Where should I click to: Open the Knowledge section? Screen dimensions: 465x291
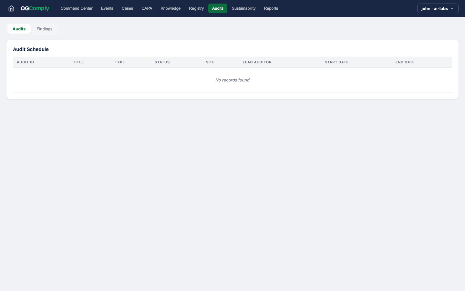click(x=170, y=8)
